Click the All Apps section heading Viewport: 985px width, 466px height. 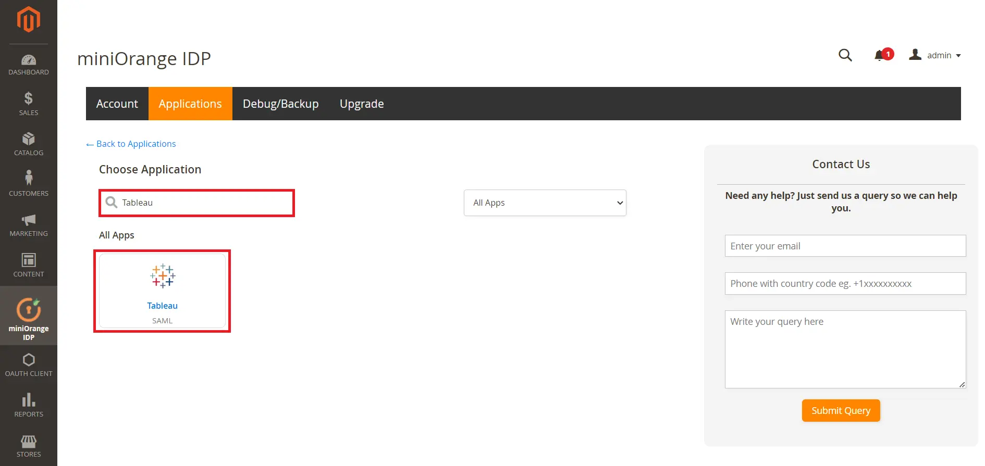pyautogui.click(x=117, y=235)
